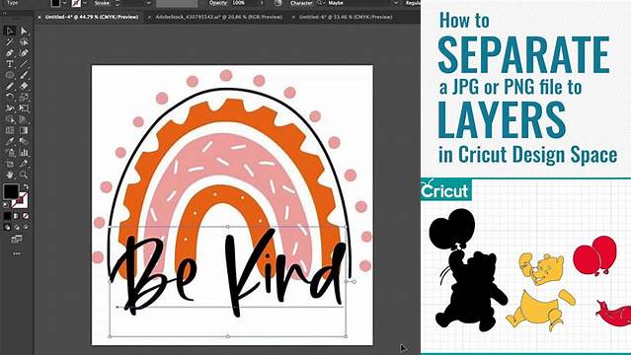Image resolution: width=631 pixels, height=355 pixels.
Task: Select the Direct Selection tool
Action: [24, 31]
